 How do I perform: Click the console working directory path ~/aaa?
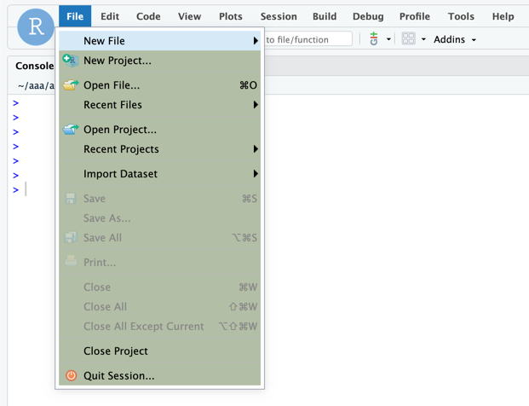click(36, 86)
